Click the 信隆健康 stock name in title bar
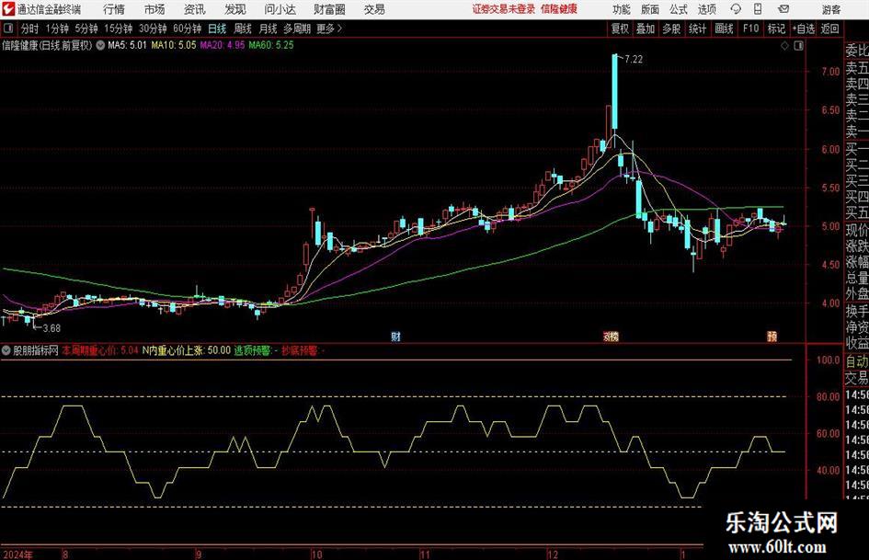 559,9
